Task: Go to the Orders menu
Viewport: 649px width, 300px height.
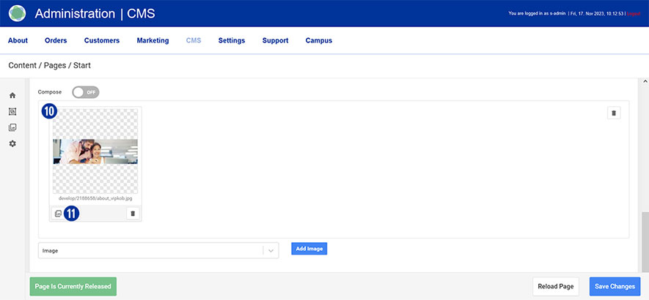Action: tap(56, 41)
